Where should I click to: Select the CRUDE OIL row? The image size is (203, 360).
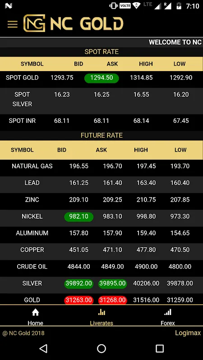(x=101, y=267)
